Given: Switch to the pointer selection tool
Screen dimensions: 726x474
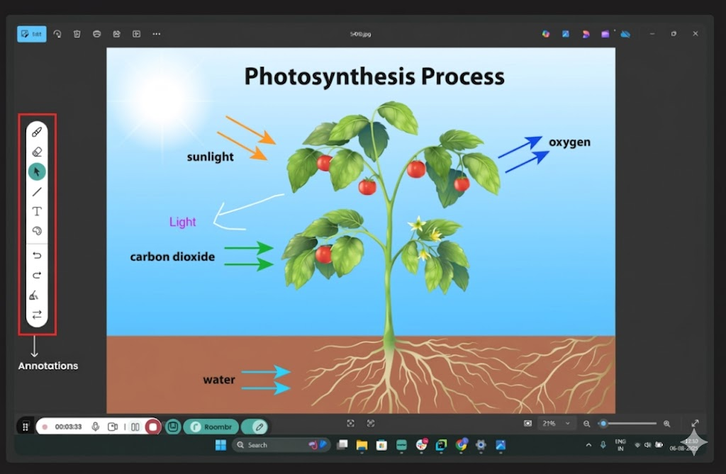Looking at the screenshot, I should (x=37, y=171).
